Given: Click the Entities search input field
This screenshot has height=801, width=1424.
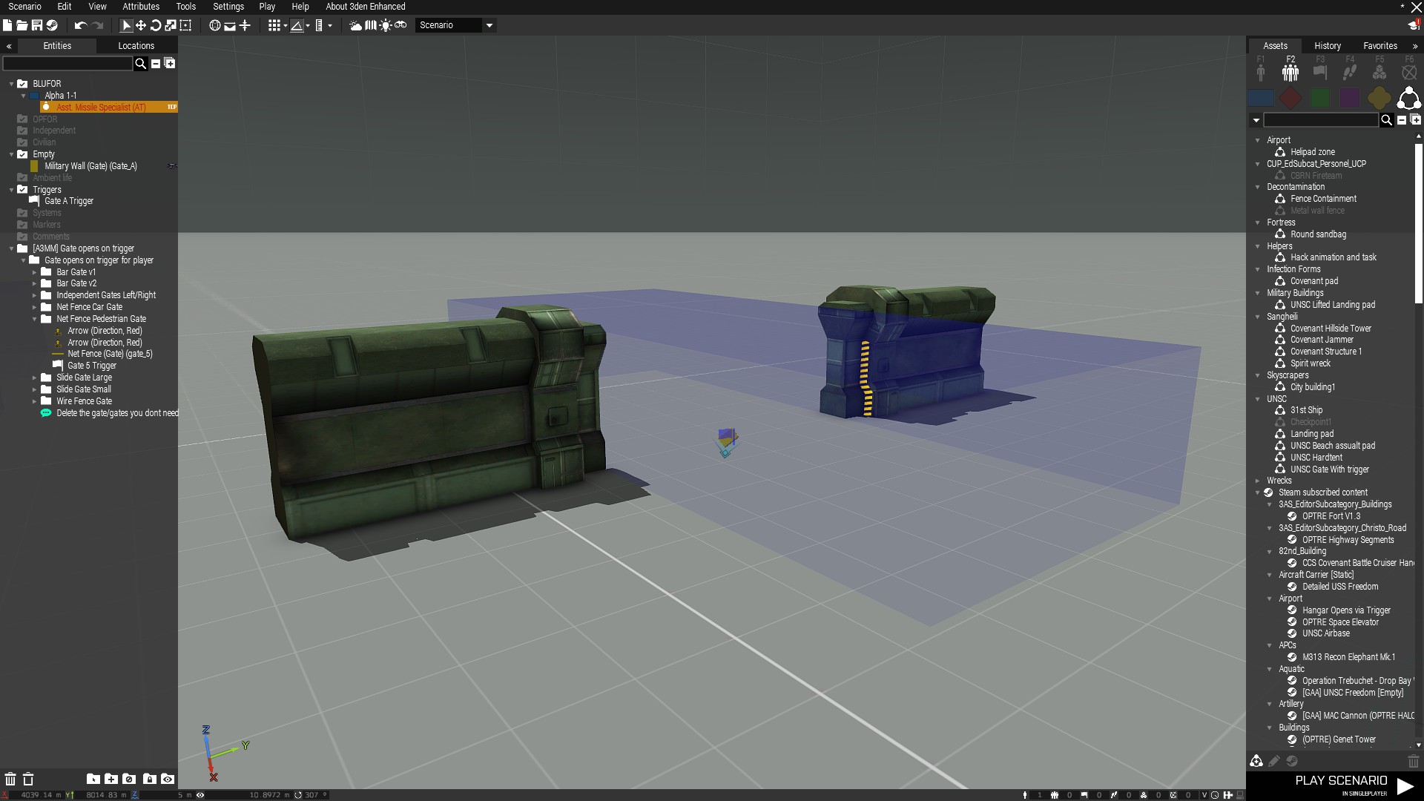Looking at the screenshot, I should click(67, 64).
